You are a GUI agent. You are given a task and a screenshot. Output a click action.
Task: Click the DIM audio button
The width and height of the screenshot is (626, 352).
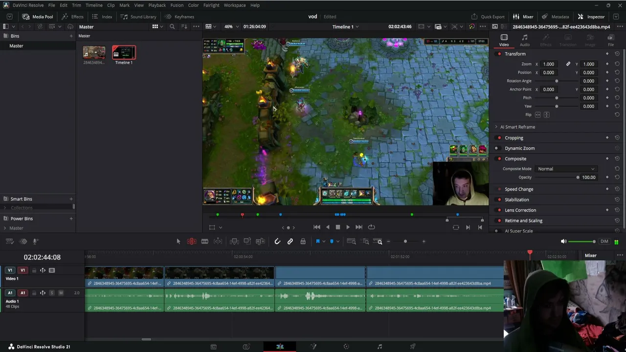pos(604,242)
